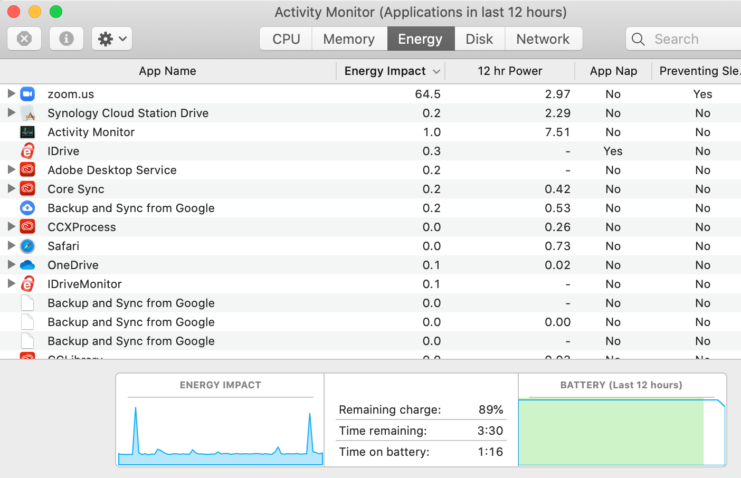741x478 pixels.
Task: Click the Core Sync app icon
Action: click(27, 189)
